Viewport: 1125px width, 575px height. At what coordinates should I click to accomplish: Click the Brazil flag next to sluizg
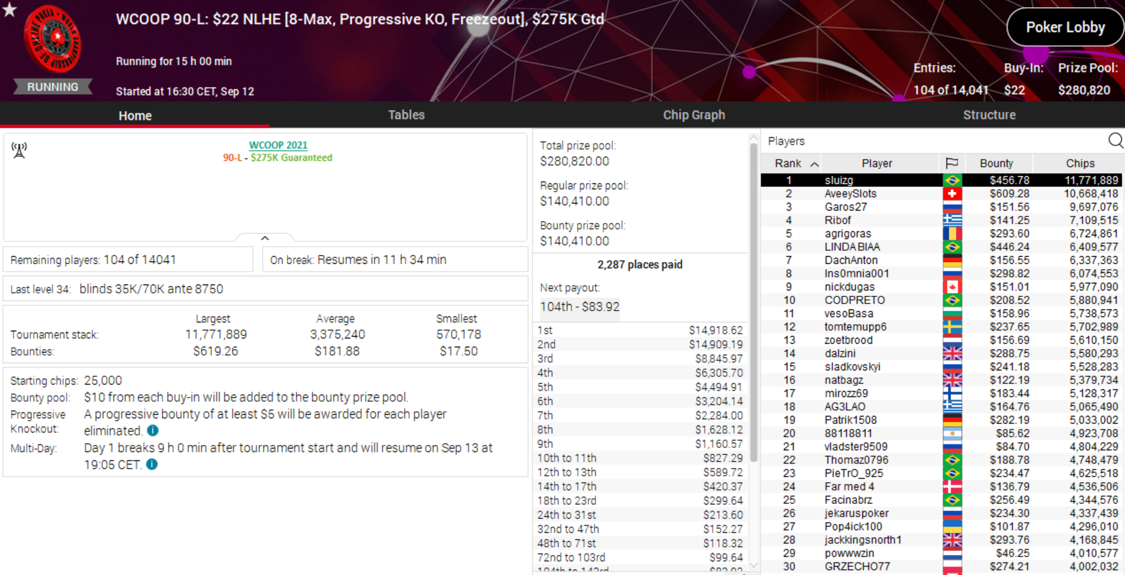click(952, 180)
